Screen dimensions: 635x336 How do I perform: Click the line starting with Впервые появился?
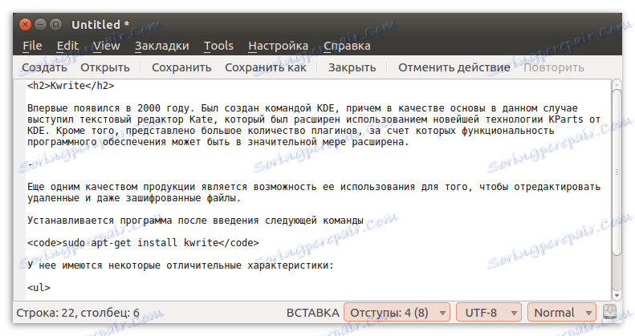click(x=303, y=108)
